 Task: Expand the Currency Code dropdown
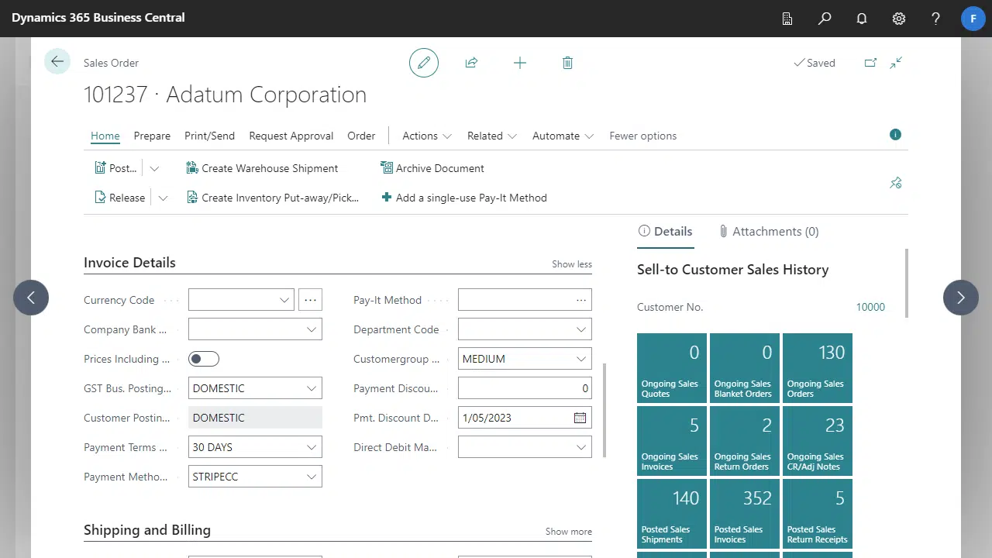284,300
